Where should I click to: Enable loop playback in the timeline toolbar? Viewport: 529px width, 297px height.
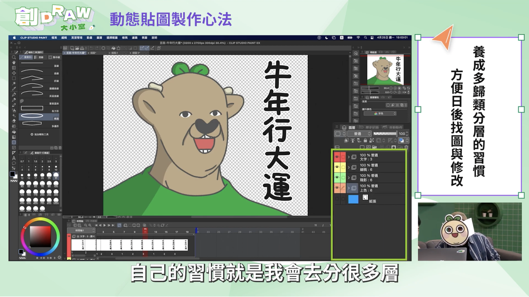click(x=119, y=225)
